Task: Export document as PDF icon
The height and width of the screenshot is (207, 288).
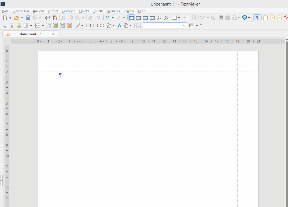Action: 55,18
